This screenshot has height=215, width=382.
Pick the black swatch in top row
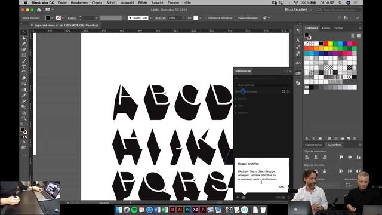(321, 44)
